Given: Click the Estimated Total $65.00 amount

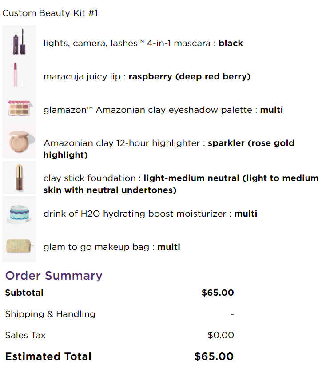Looking at the screenshot, I should tap(214, 356).
